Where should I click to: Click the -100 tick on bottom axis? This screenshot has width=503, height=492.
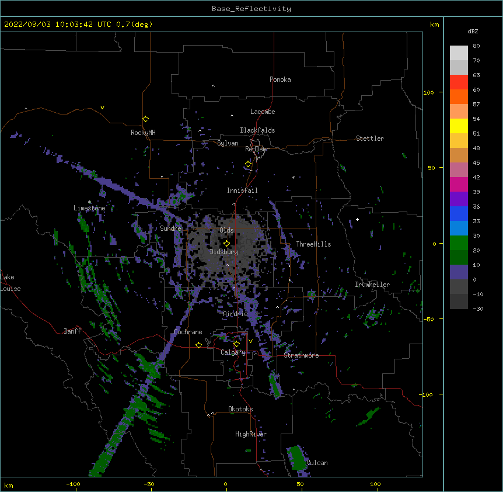pos(73,484)
